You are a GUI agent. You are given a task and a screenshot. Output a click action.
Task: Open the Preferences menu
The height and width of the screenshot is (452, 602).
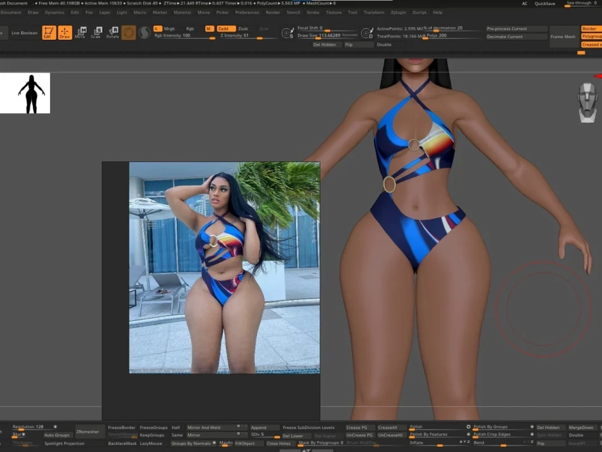coord(247,12)
